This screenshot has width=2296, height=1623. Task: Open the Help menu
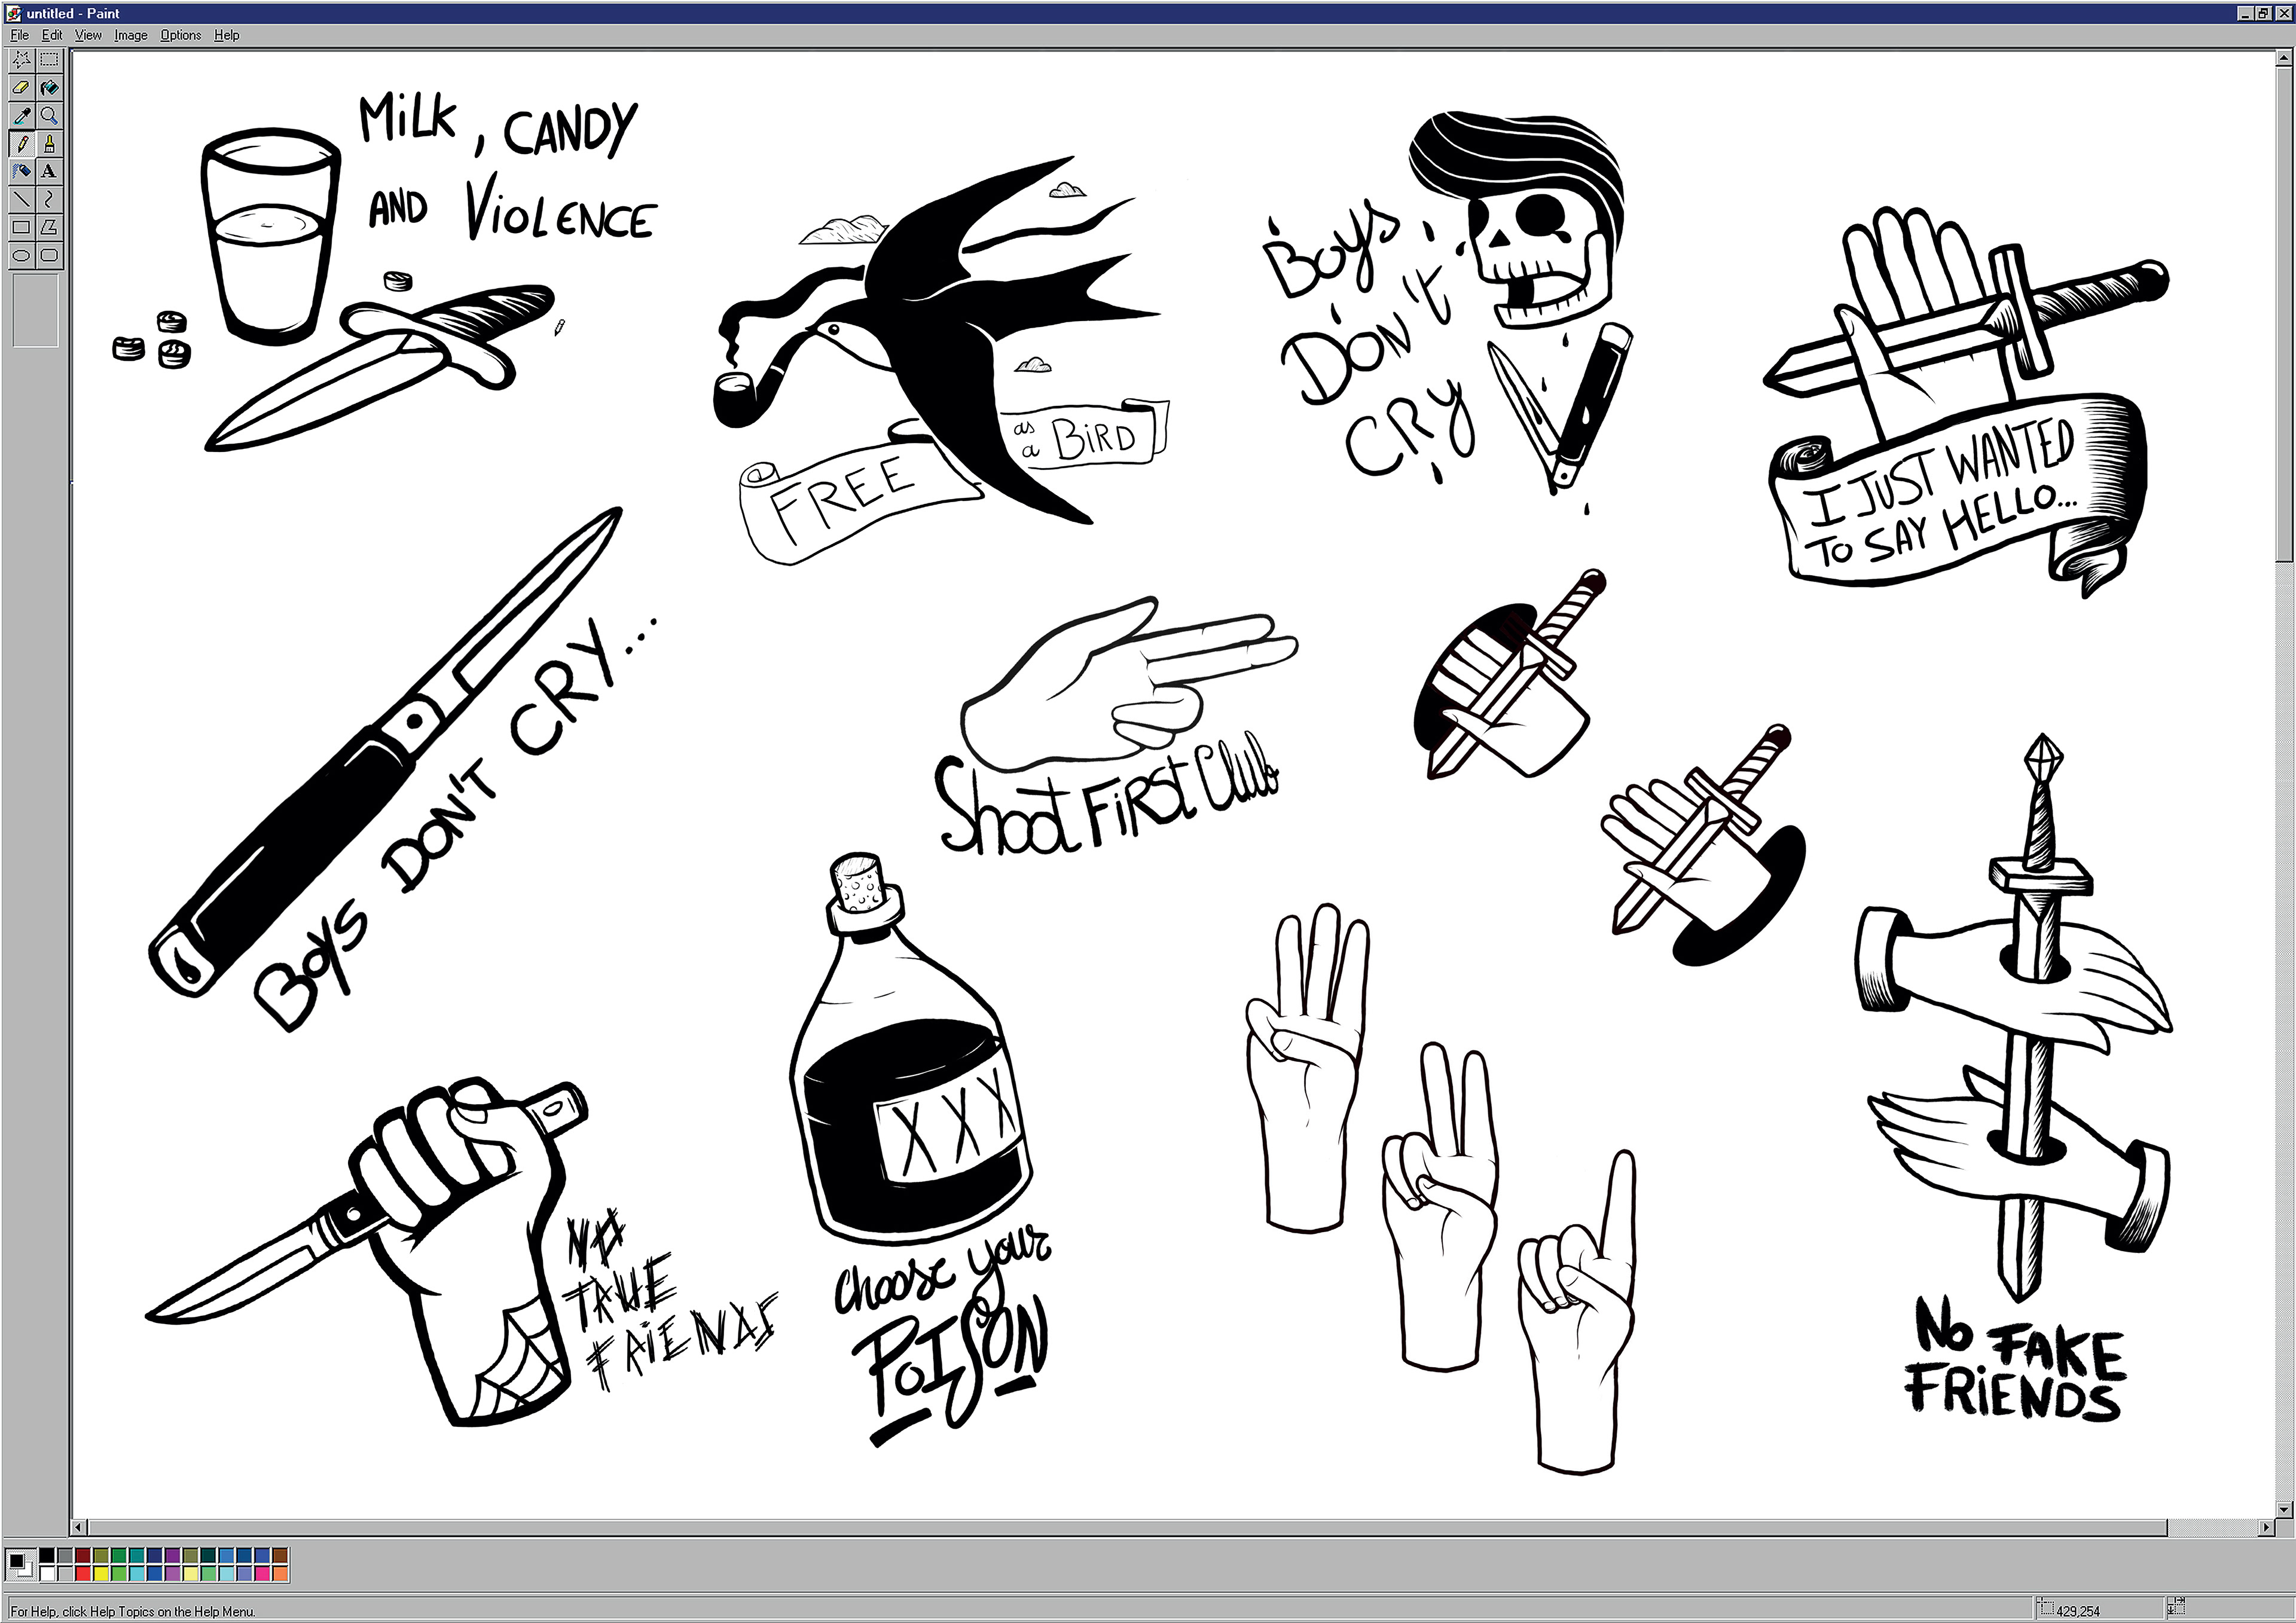coord(226,35)
